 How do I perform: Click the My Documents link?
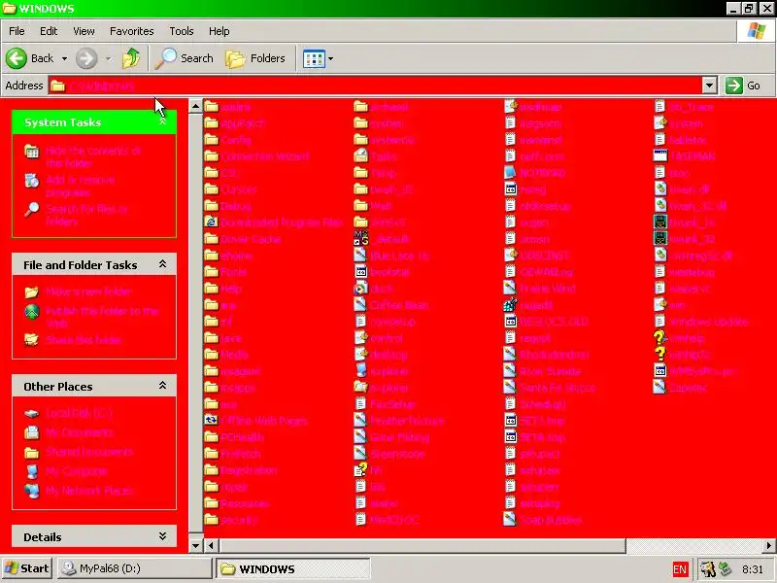[80, 432]
